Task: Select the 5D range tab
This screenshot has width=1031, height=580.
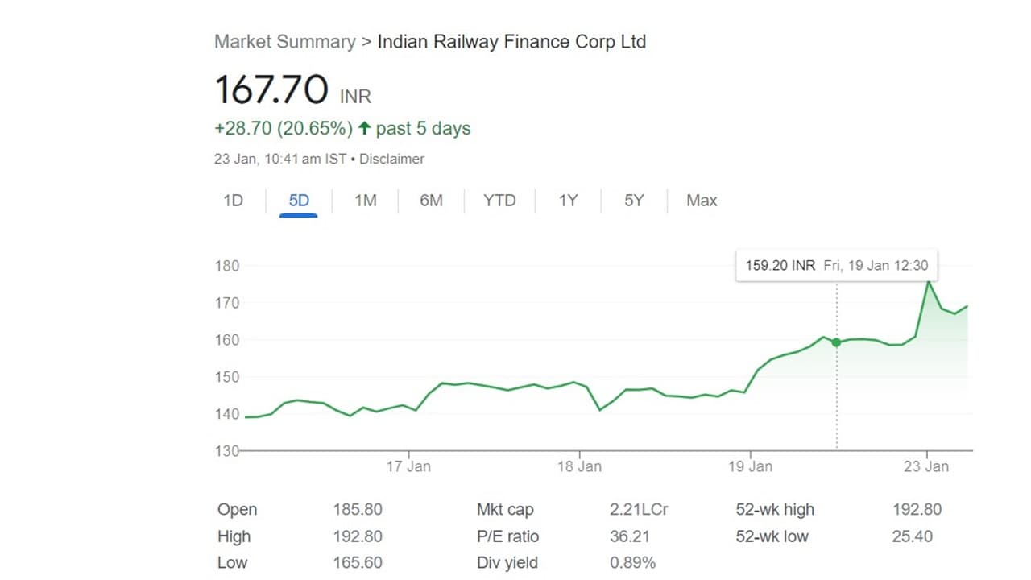Action: pyautogui.click(x=299, y=201)
